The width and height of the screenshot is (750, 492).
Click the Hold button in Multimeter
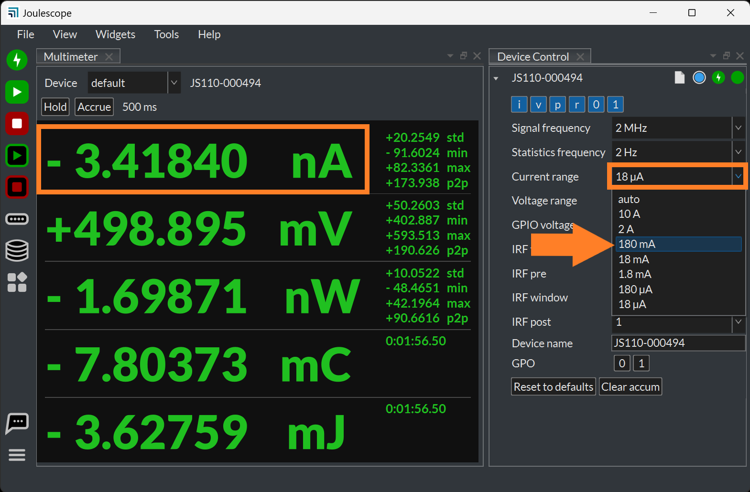click(55, 107)
